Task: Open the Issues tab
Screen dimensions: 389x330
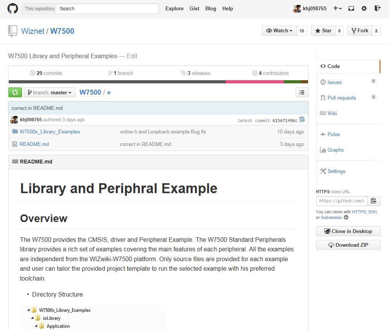Action: point(334,82)
